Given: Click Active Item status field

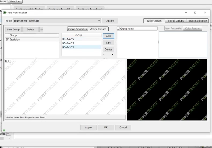Looking at the screenshot, I should [65, 117].
